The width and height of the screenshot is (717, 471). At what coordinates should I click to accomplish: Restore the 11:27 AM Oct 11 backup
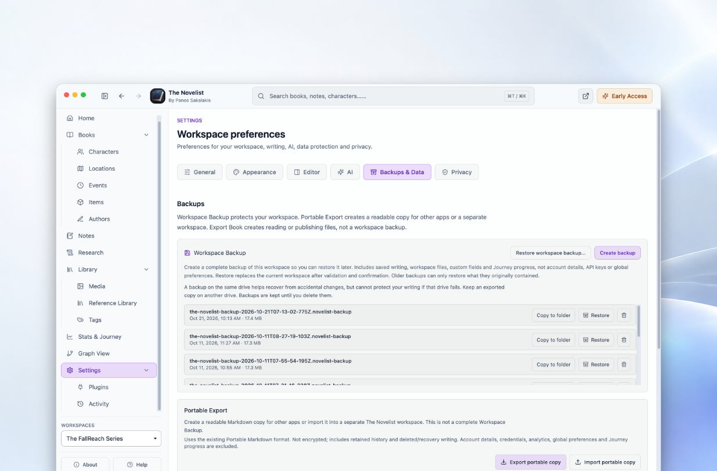[x=596, y=340]
